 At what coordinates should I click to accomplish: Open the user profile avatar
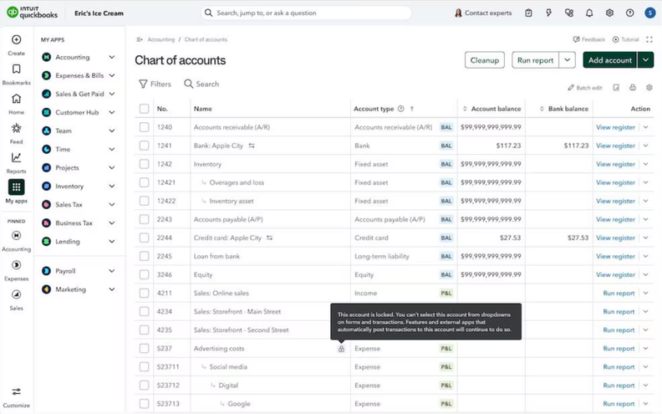649,13
